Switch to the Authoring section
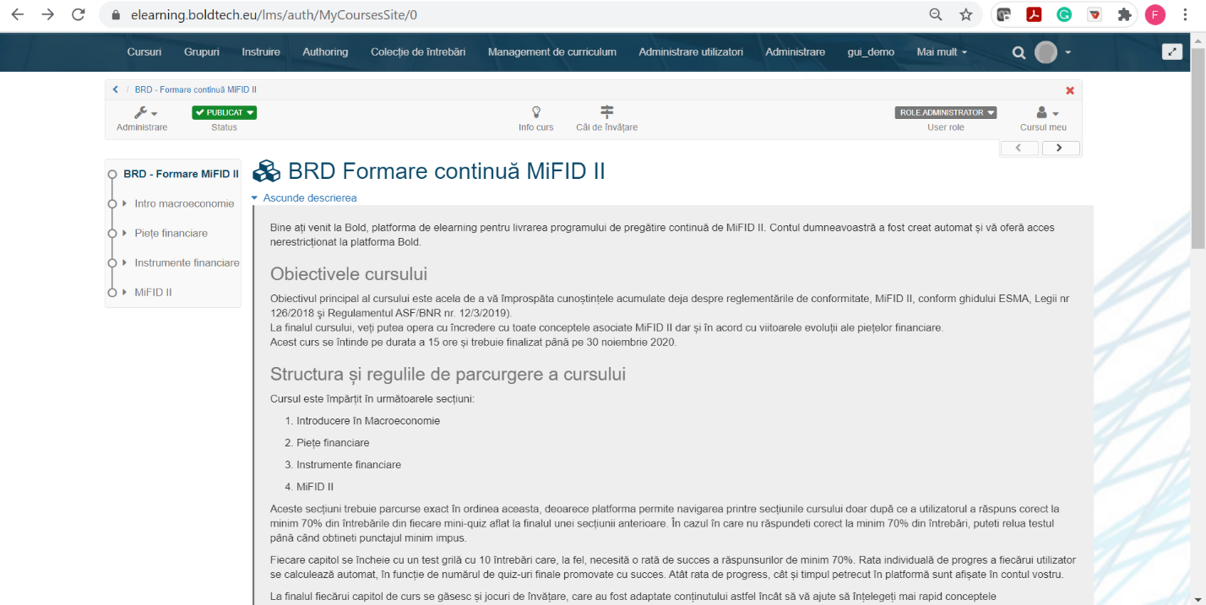 coord(325,51)
